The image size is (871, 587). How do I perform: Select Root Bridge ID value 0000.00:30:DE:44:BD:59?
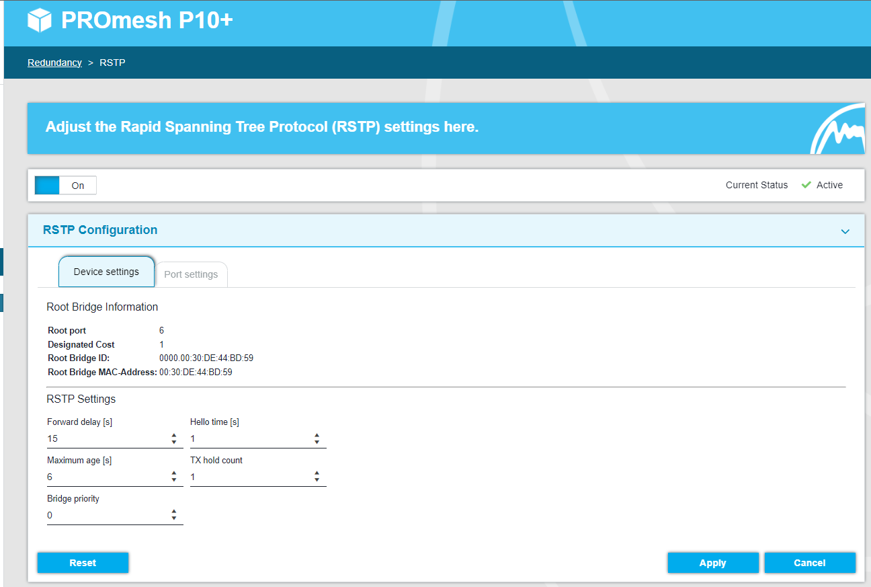point(206,358)
